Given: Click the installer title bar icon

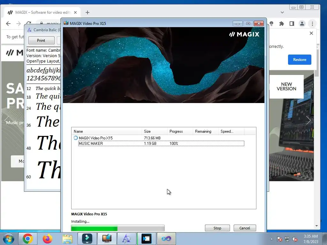Looking at the screenshot, I should pyautogui.click(x=66, y=23).
